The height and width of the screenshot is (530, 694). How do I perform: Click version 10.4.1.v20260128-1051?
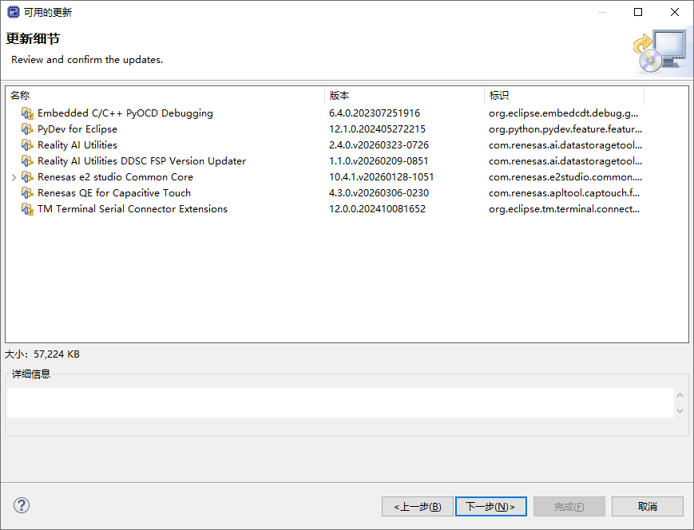pyautogui.click(x=382, y=177)
